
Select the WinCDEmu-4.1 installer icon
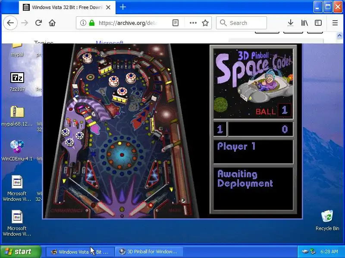tap(17, 151)
